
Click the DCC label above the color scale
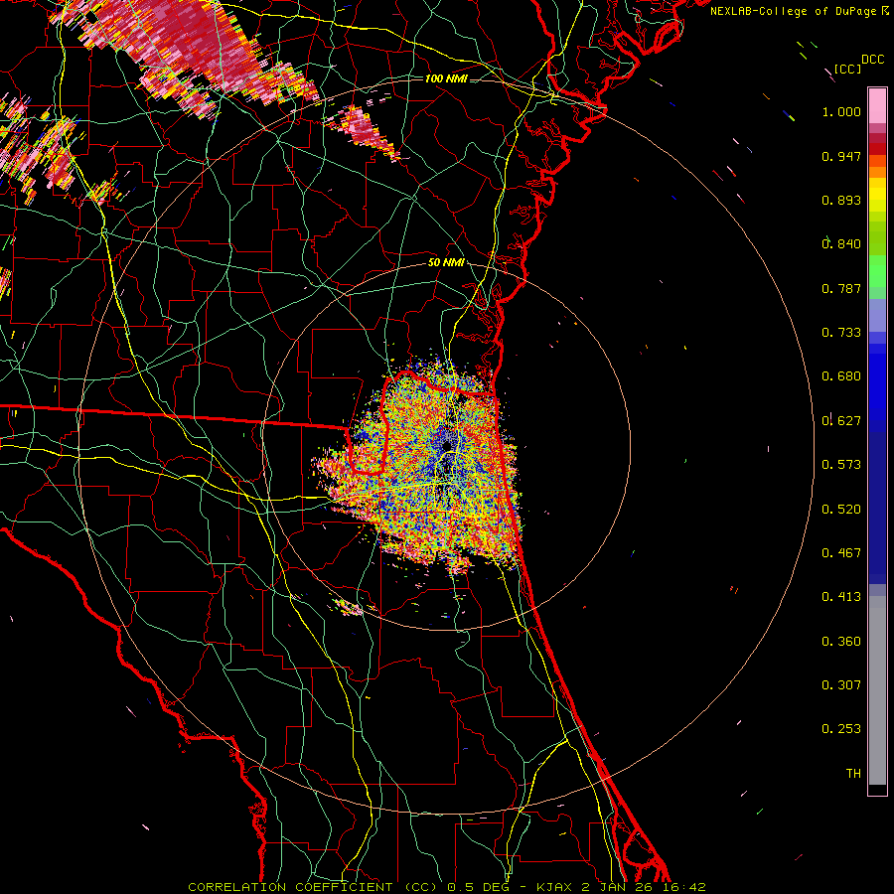872,60
